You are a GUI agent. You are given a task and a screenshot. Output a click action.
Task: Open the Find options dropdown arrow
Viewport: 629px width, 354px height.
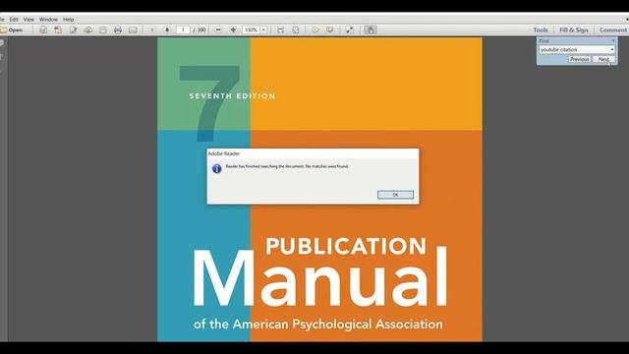tap(612, 50)
